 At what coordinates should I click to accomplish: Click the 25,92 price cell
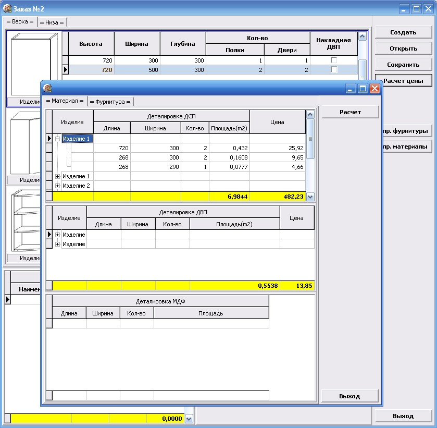click(x=277, y=148)
